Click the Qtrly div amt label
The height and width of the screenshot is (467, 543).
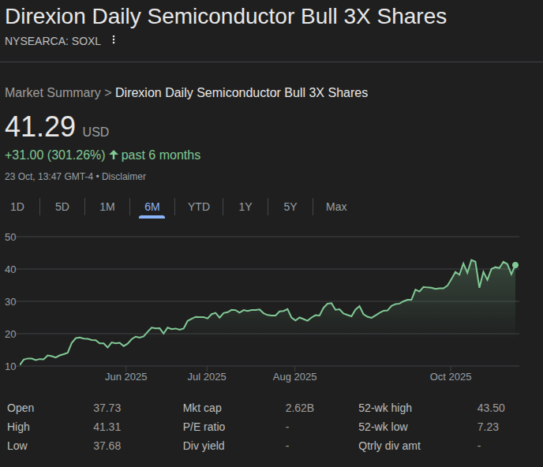(x=390, y=446)
